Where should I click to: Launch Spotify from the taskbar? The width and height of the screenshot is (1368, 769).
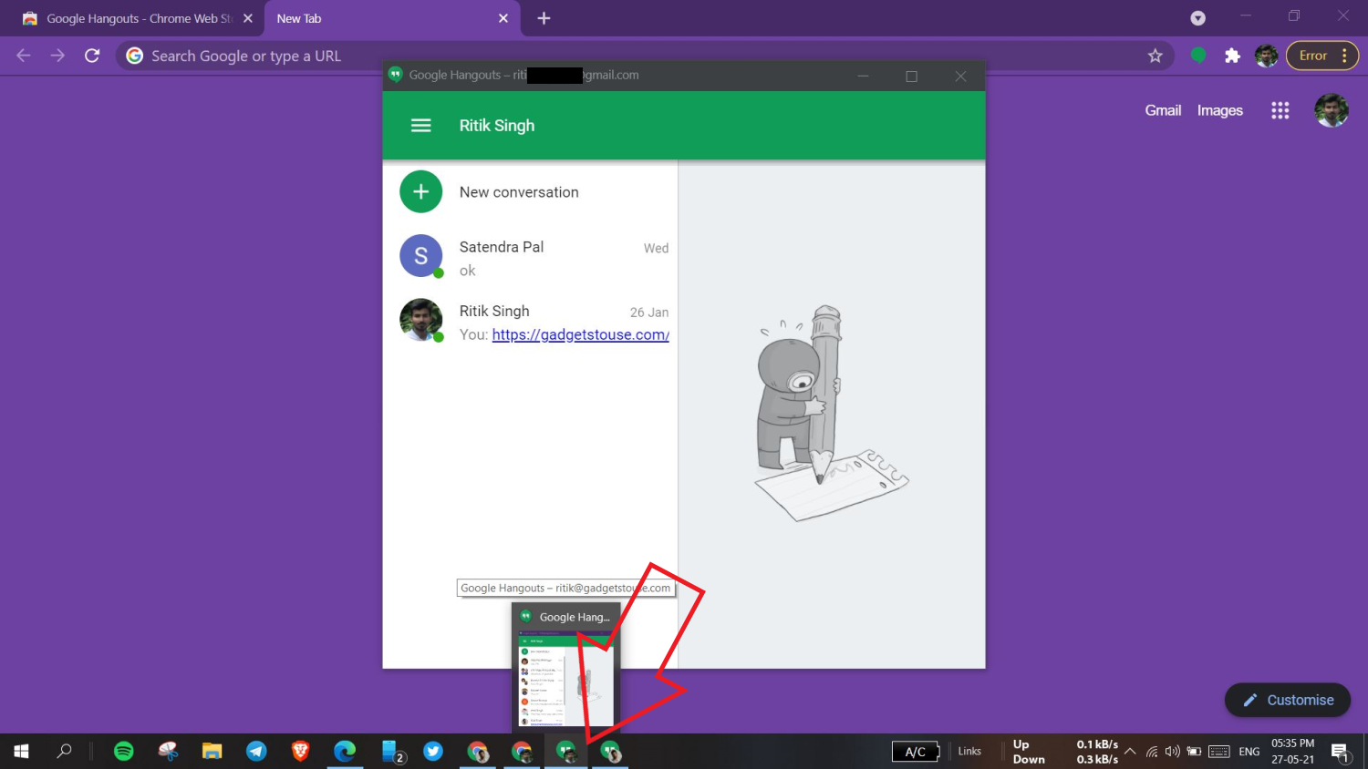(124, 751)
